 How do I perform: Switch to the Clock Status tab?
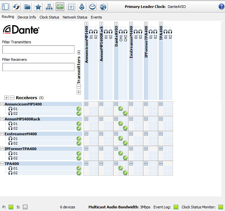[49, 17]
